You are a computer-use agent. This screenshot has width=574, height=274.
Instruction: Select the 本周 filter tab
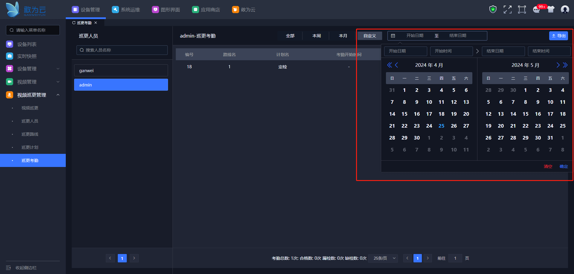pos(317,36)
